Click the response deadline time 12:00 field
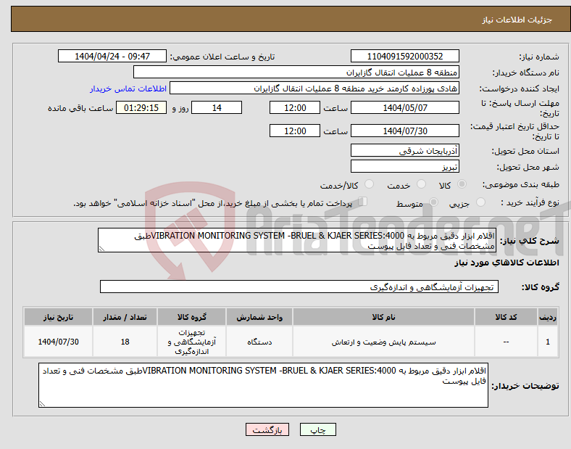 [x=295, y=108]
